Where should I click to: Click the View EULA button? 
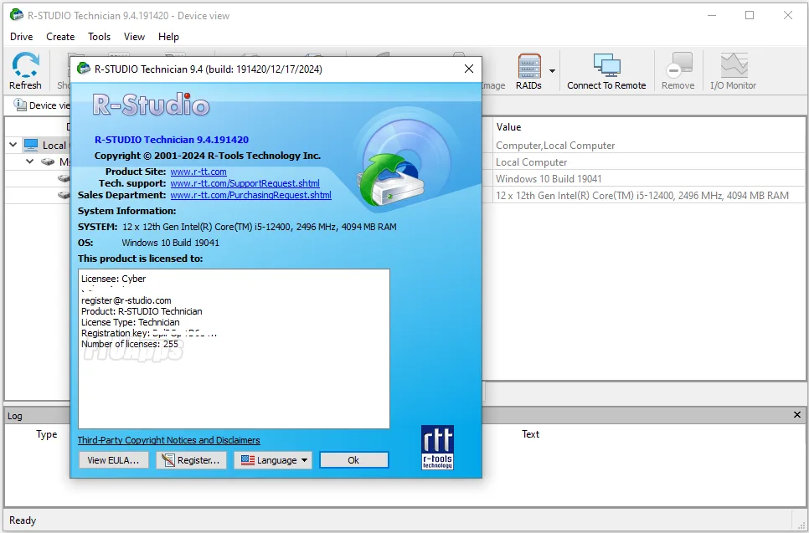(x=114, y=460)
